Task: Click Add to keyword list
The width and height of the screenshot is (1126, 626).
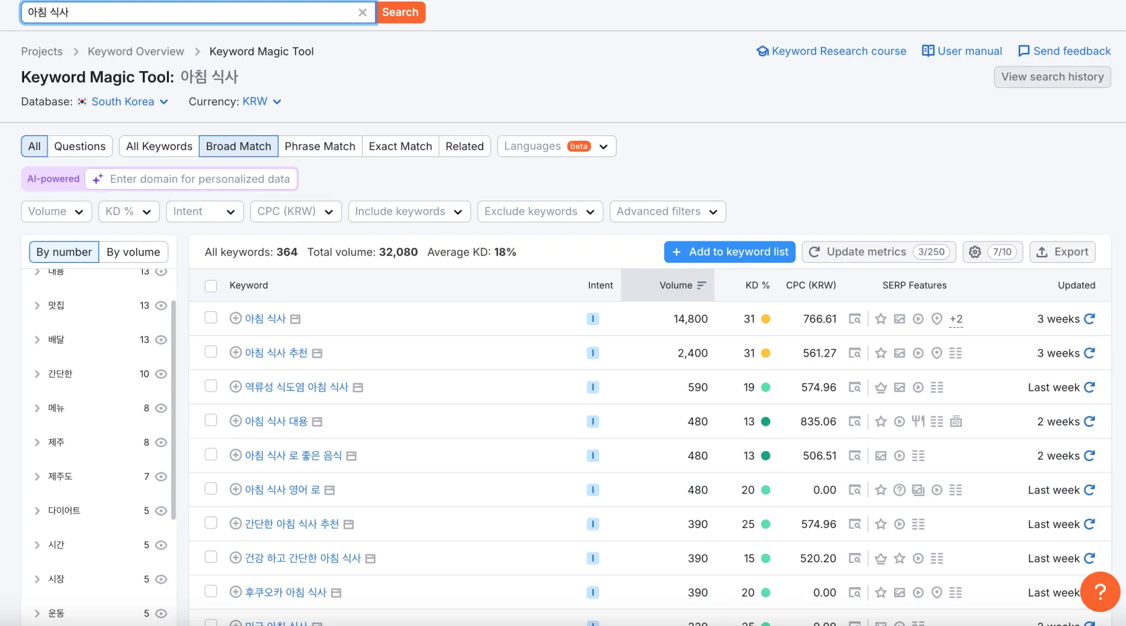Action: pyautogui.click(x=730, y=251)
